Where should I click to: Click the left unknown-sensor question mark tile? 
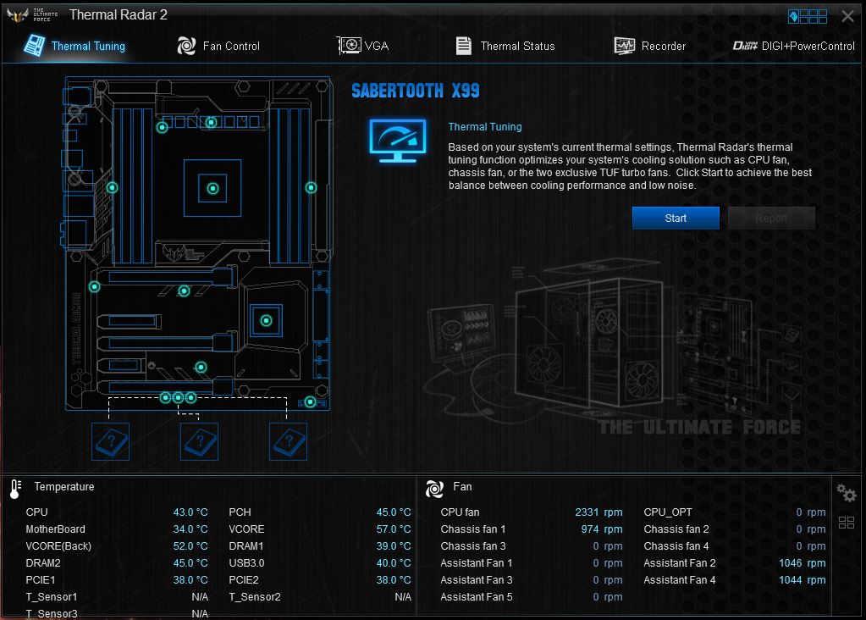tap(110, 441)
